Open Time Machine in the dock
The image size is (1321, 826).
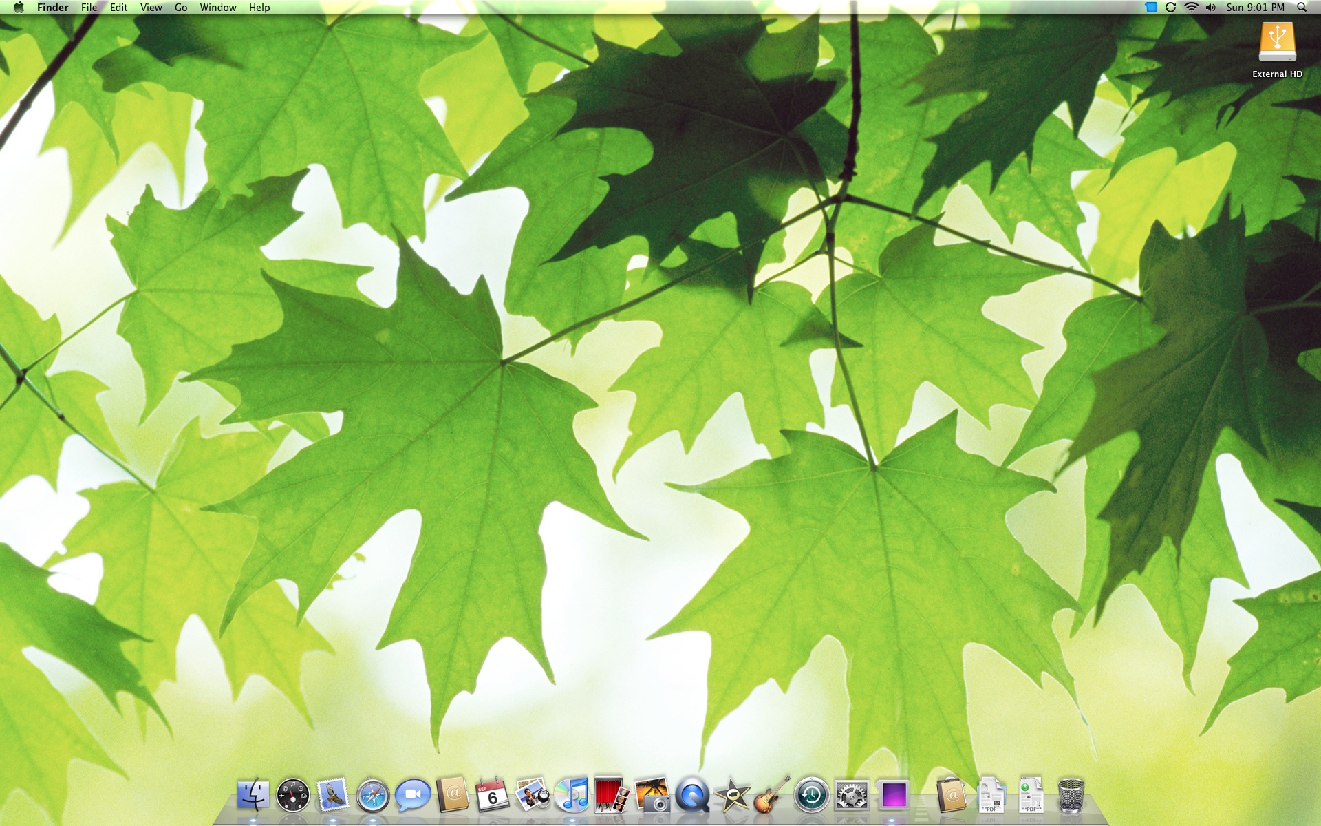812,795
